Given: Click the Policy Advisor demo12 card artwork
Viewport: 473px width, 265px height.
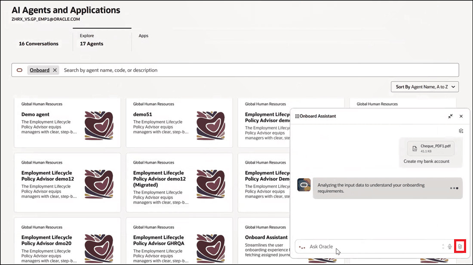Looking at the screenshot, I should 99,184.
